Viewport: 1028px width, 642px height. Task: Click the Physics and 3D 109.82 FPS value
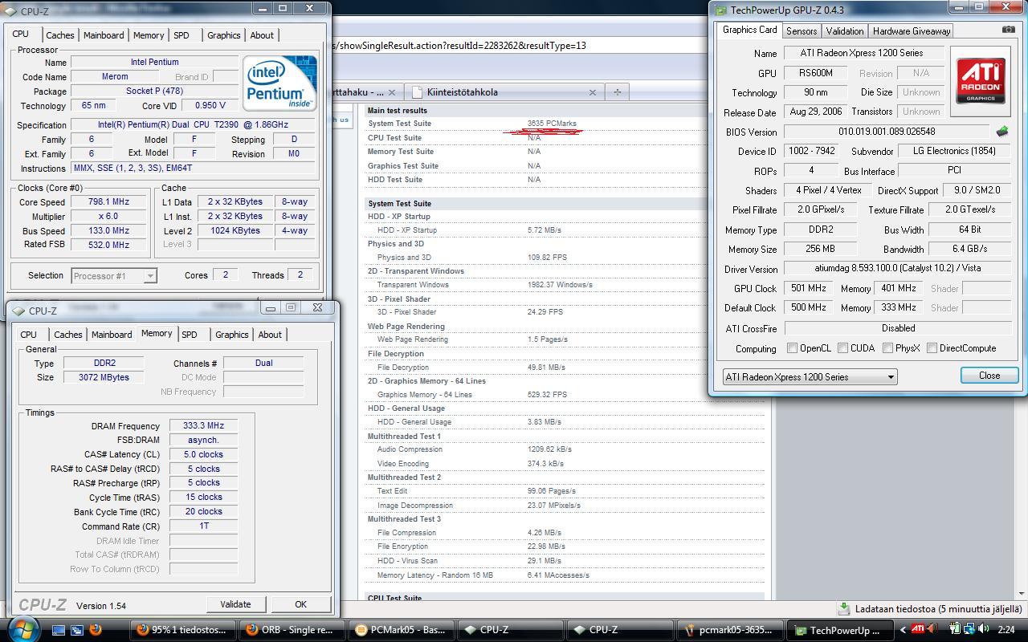[547, 258]
